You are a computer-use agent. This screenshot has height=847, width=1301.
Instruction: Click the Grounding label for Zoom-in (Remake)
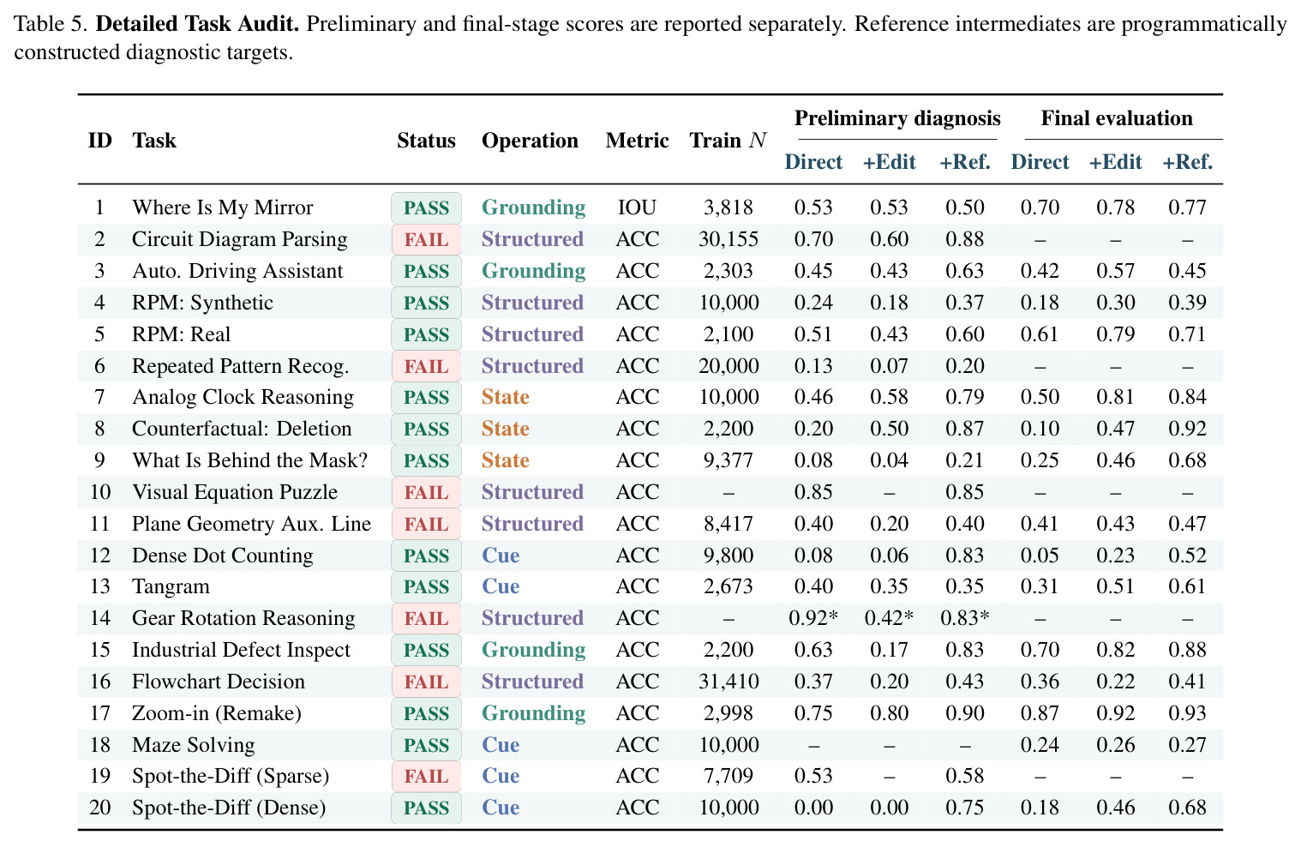point(533,713)
